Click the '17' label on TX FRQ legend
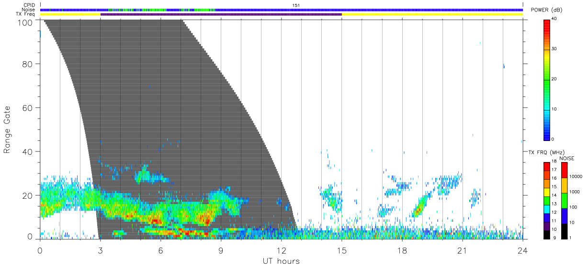This screenshot has height=271, width=588. pos(554,170)
